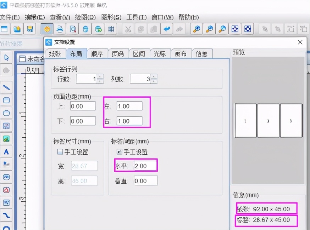Screen dimensions: 310x230
Task: Click the Print icon in toolbar
Action: (60, 29)
